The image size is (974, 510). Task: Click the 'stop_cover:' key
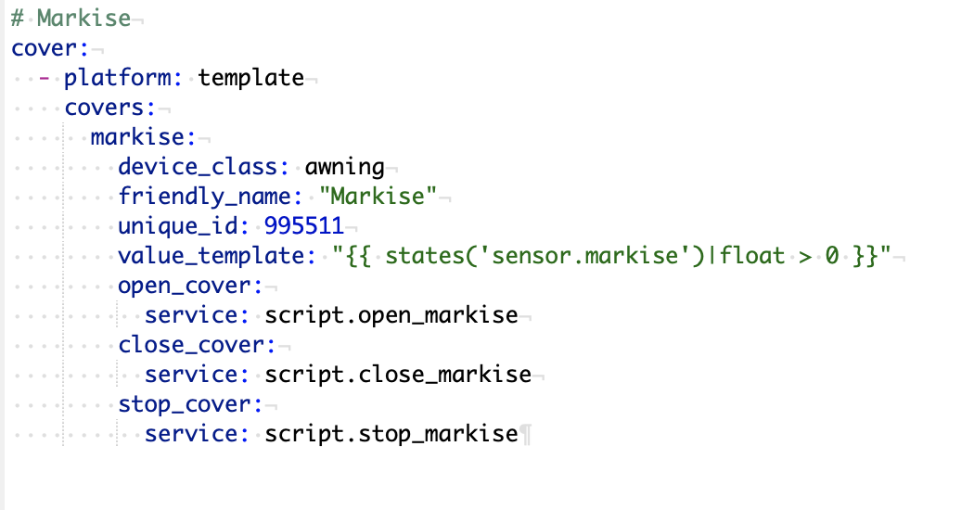coord(190,404)
